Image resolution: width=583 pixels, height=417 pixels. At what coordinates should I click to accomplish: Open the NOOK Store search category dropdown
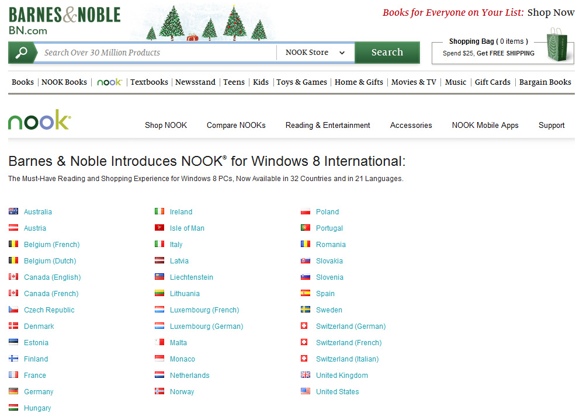tap(315, 53)
